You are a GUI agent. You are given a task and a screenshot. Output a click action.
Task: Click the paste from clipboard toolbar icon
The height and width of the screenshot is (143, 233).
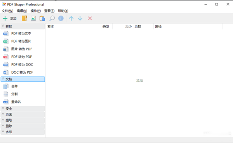[42, 18]
